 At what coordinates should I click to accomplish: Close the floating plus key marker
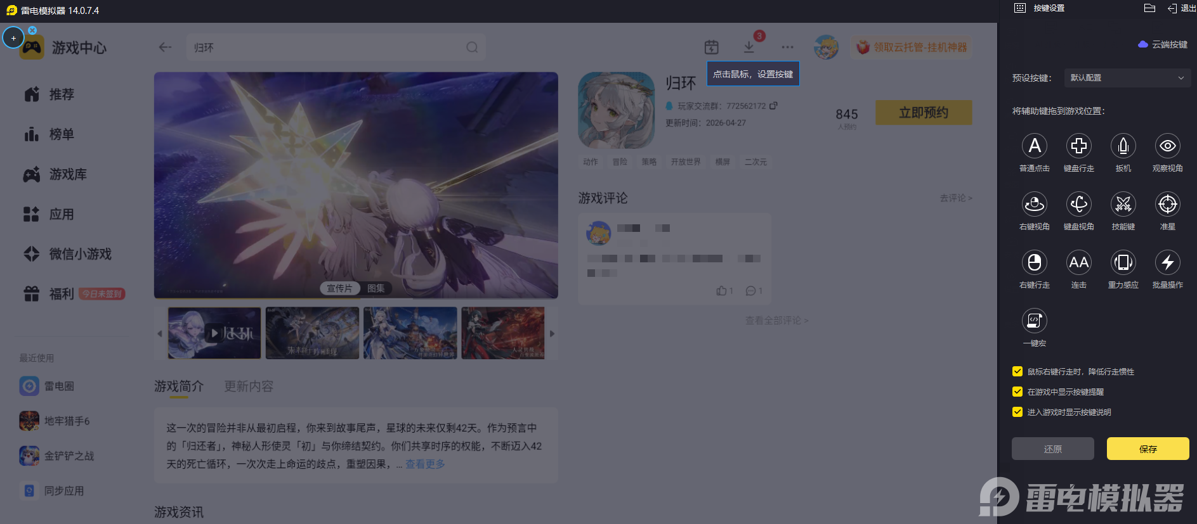point(32,30)
